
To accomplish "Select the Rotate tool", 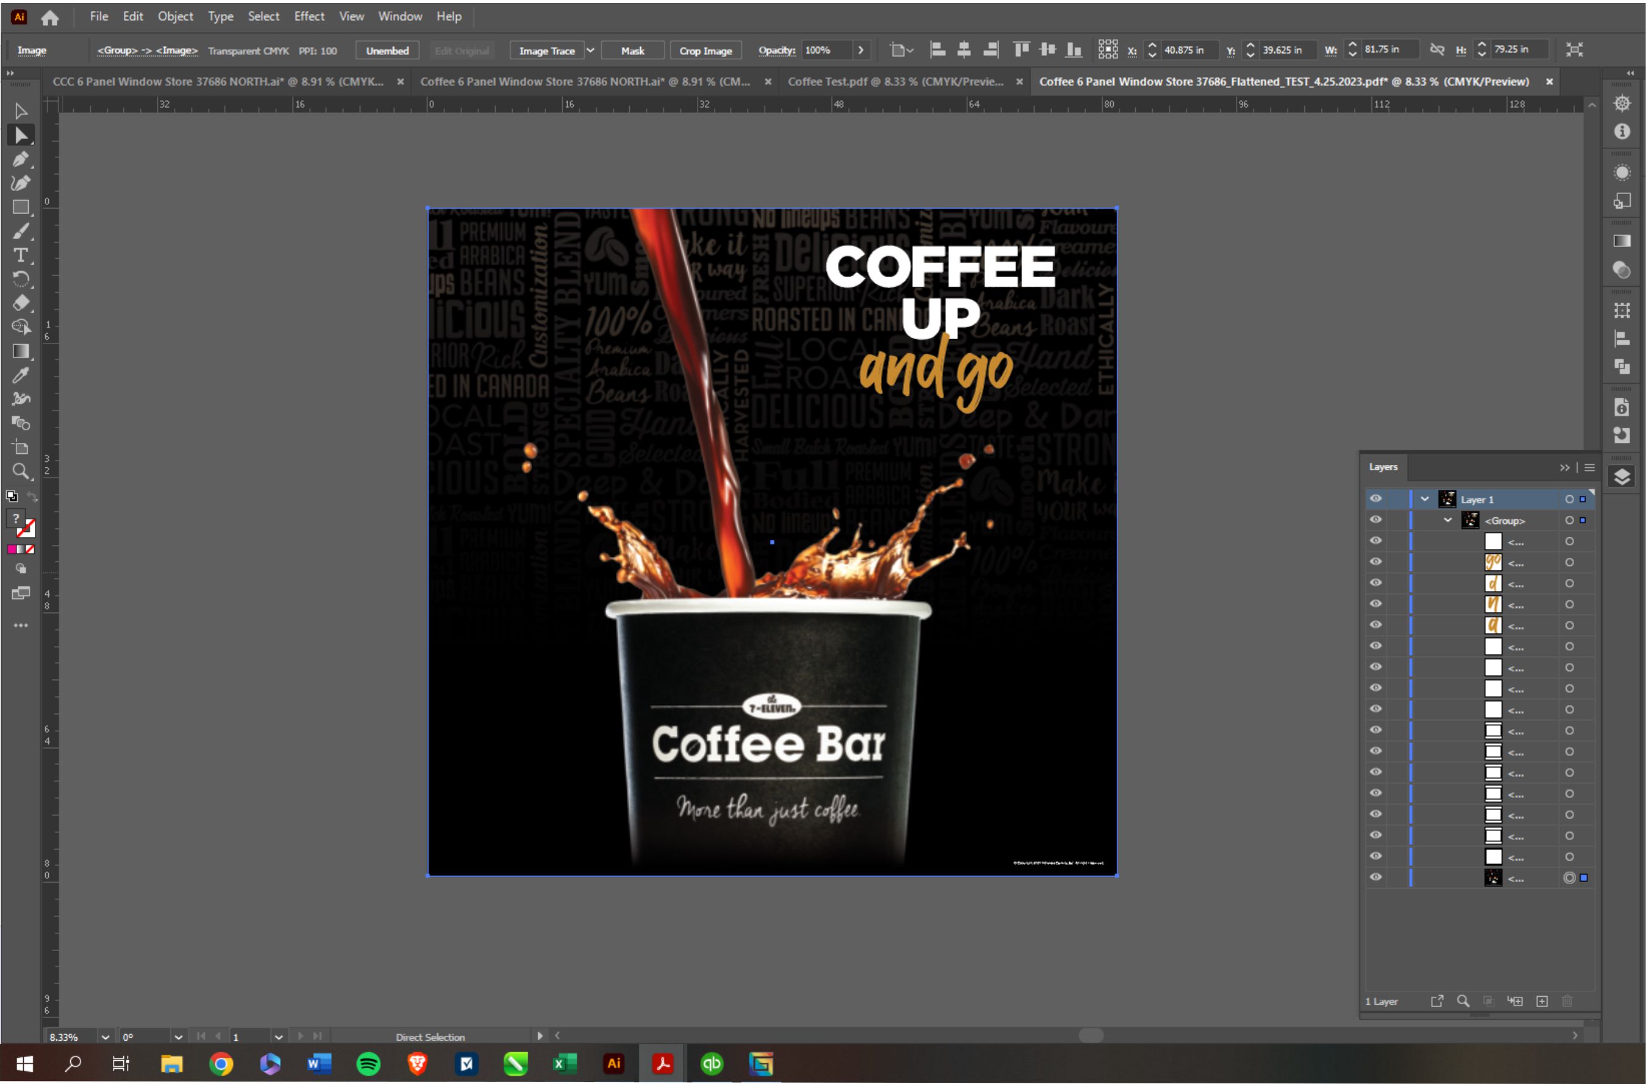I will point(21,279).
